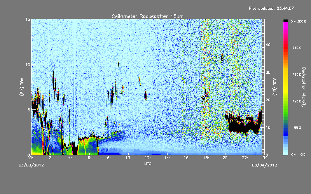Click the "AGL (km)" left axis label
Image resolution: width=311 pixels, height=194 pixels.
pyautogui.click(x=22, y=87)
